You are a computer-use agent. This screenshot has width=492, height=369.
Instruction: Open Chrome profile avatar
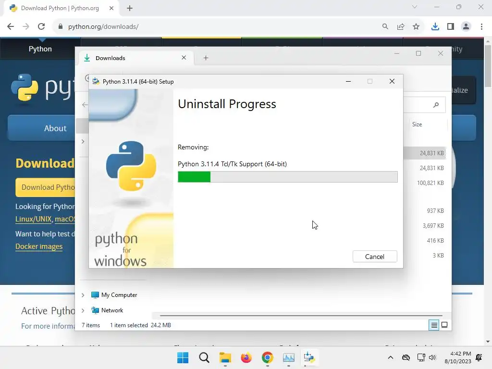(x=466, y=26)
